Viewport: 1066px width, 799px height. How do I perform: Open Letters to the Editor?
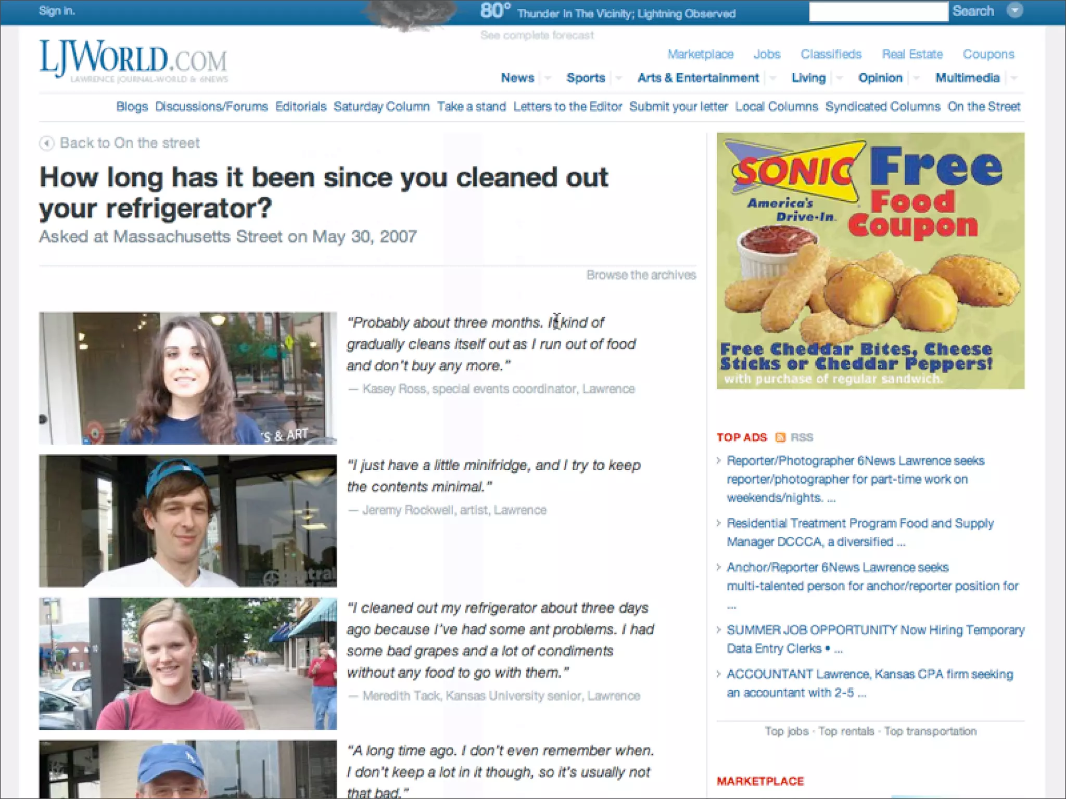point(567,107)
